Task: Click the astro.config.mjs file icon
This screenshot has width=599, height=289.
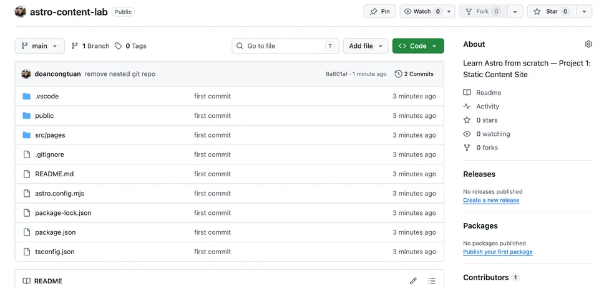Action: click(x=26, y=193)
